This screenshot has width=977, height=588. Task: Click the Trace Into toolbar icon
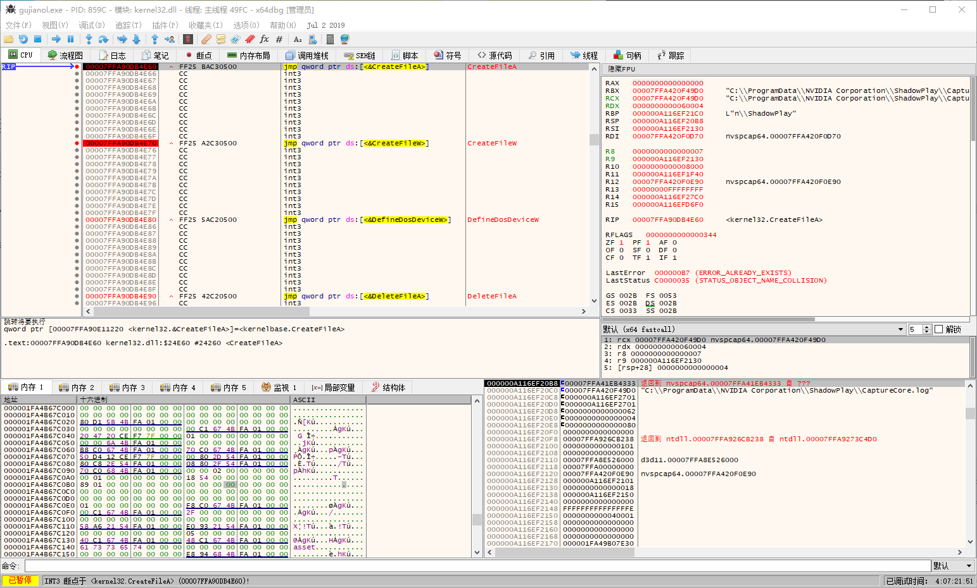[x=122, y=39]
